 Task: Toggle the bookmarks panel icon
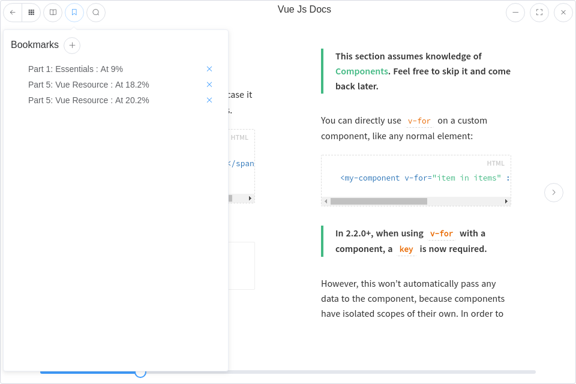point(74,12)
